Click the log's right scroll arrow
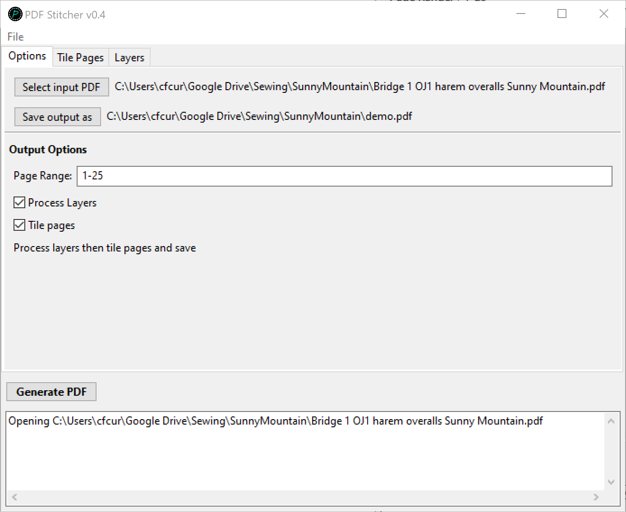This screenshot has width=626, height=512. pos(596,497)
